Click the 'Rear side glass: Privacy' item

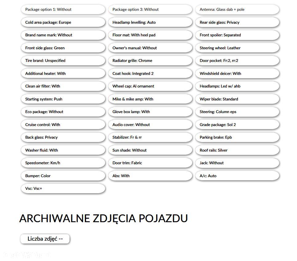pyautogui.click(x=237, y=22)
